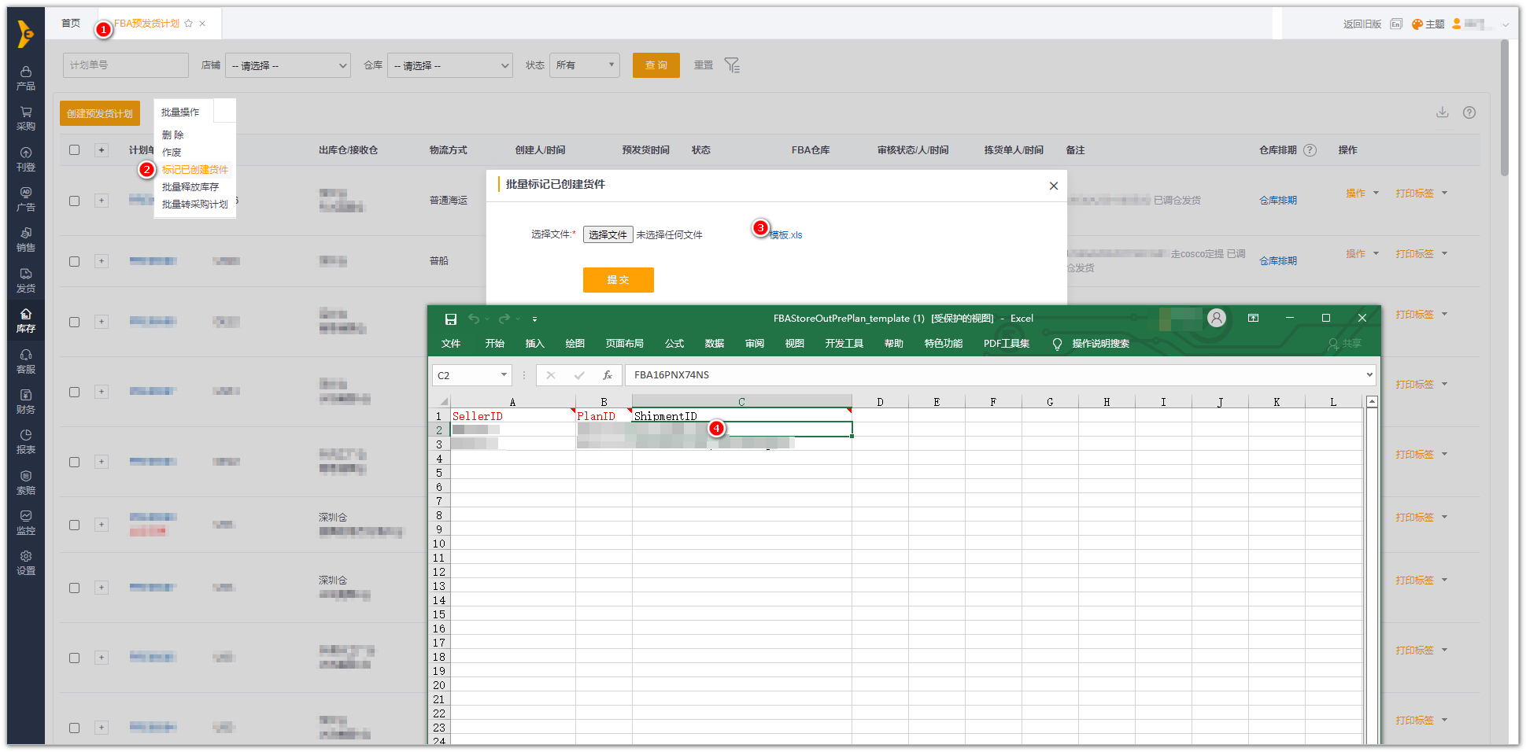Screen dimensions: 1526x752
Task: Select 批量释放库存 in the batch menu
Action: click(190, 187)
